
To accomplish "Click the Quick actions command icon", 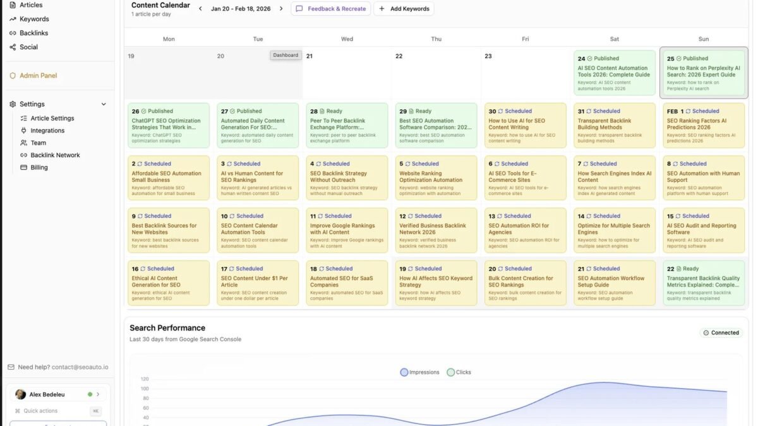I will coord(18,411).
